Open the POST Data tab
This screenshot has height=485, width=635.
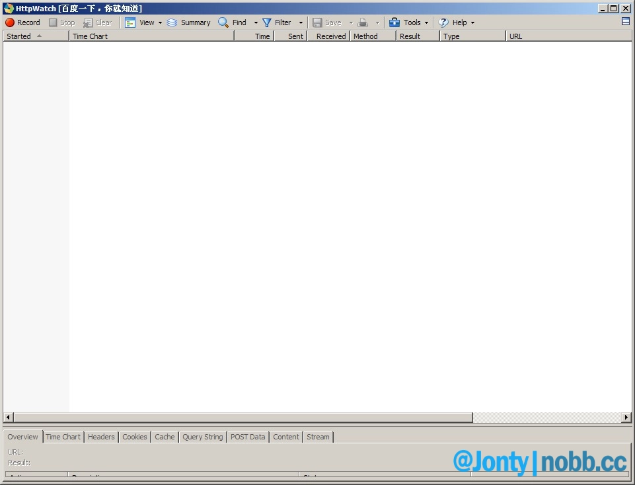tap(248, 437)
